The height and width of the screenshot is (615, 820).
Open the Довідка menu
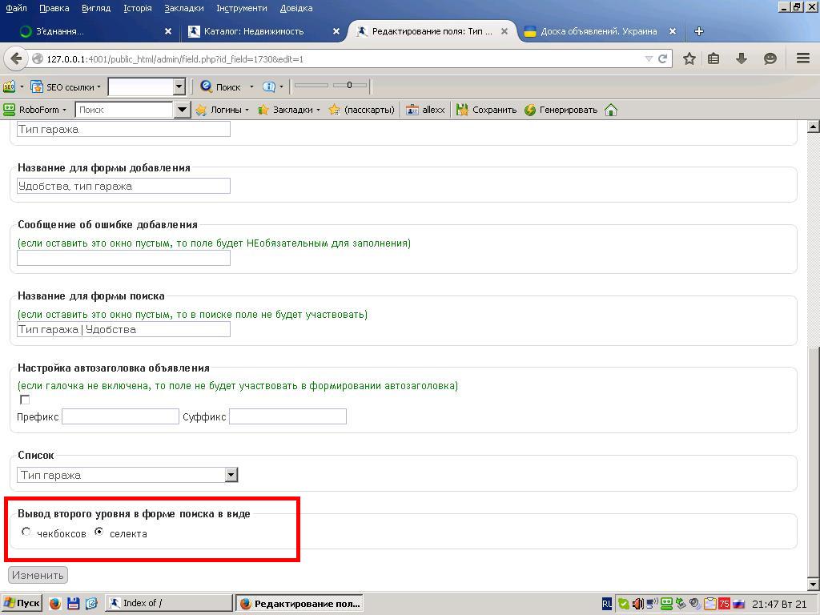[296, 8]
